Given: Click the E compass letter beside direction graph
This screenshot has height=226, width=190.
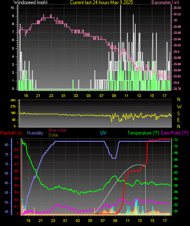Looking at the screenshot, I should (178, 120).
